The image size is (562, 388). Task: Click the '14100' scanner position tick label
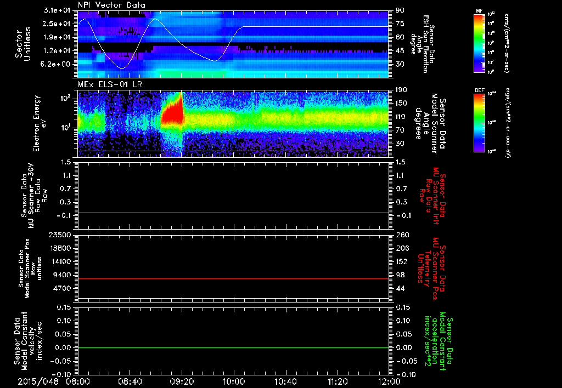click(x=60, y=261)
